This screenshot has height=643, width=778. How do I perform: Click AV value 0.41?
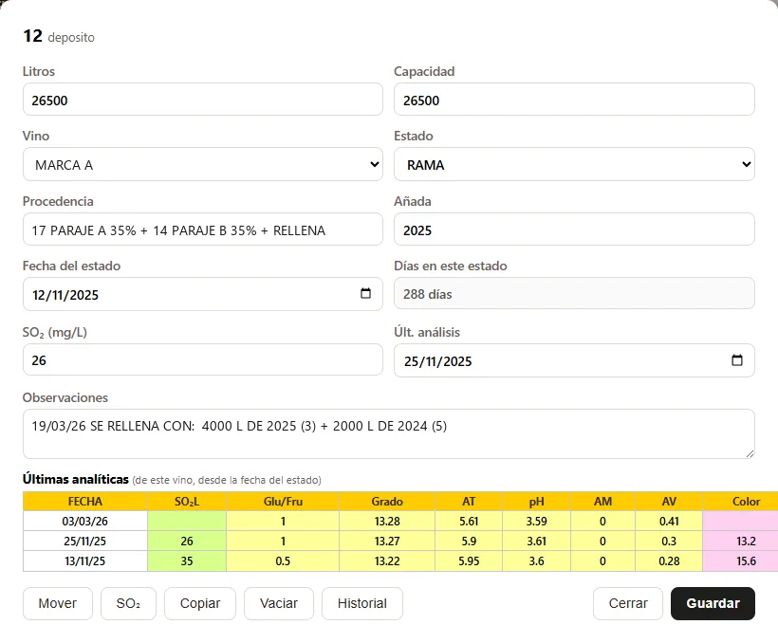(x=669, y=521)
